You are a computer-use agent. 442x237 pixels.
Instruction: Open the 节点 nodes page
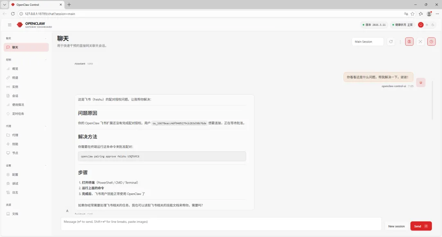(26, 153)
